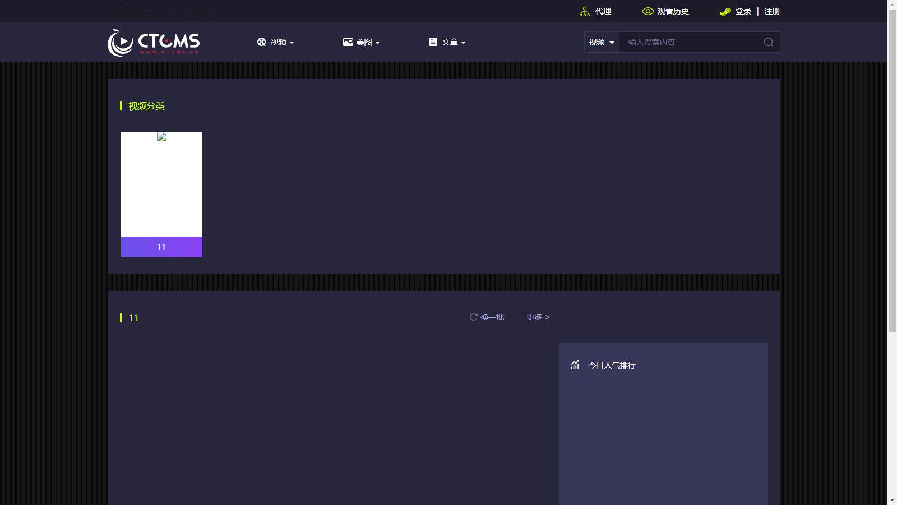Expand the 视频 search type selector

pos(602,42)
